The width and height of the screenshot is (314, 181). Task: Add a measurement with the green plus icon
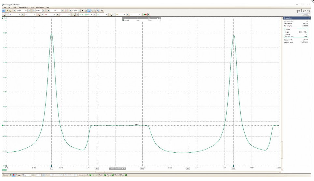90,175
